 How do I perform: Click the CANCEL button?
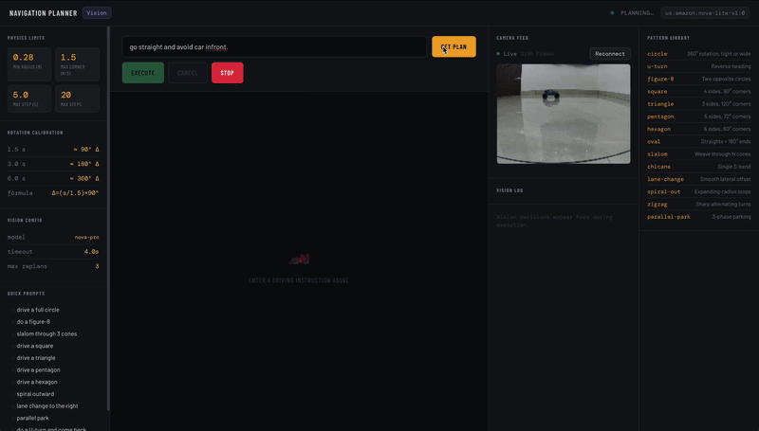click(187, 73)
